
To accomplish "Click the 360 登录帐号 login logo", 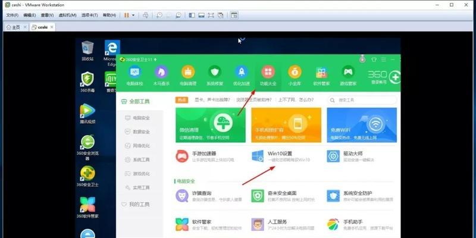I will click(384, 77).
